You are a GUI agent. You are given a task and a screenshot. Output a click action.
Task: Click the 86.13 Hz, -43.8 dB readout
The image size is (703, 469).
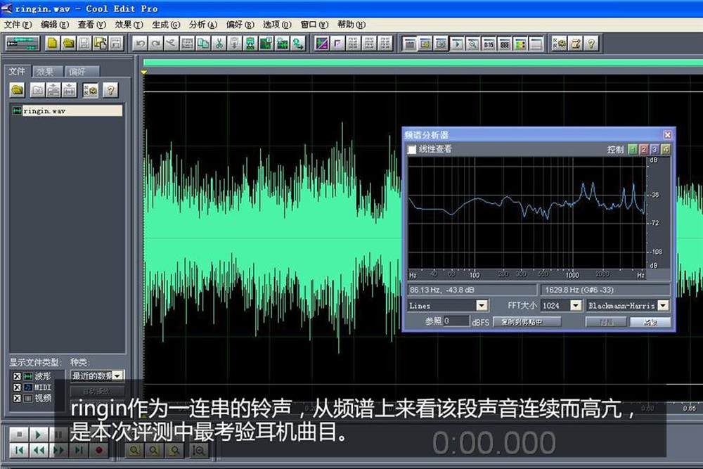(472, 290)
